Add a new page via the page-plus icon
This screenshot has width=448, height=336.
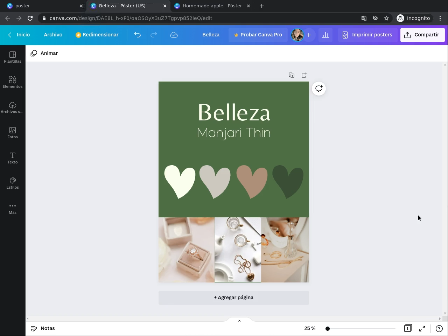pos(304,75)
